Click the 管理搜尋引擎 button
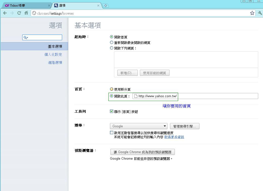This screenshot has width=263, height=191. (184, 126)
